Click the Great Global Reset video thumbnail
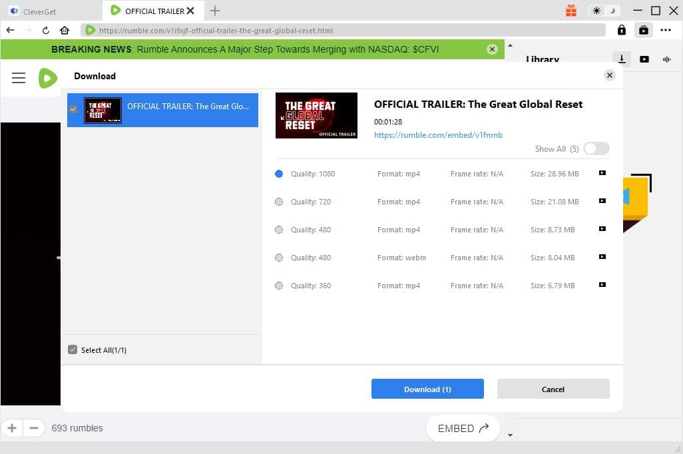Screen dimensions: 683x454 click(316, 115)
